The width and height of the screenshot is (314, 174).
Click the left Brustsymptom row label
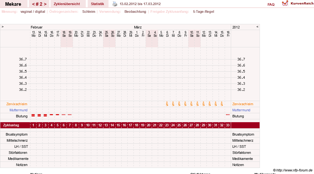pyautogui.click(x=17, y=134)
